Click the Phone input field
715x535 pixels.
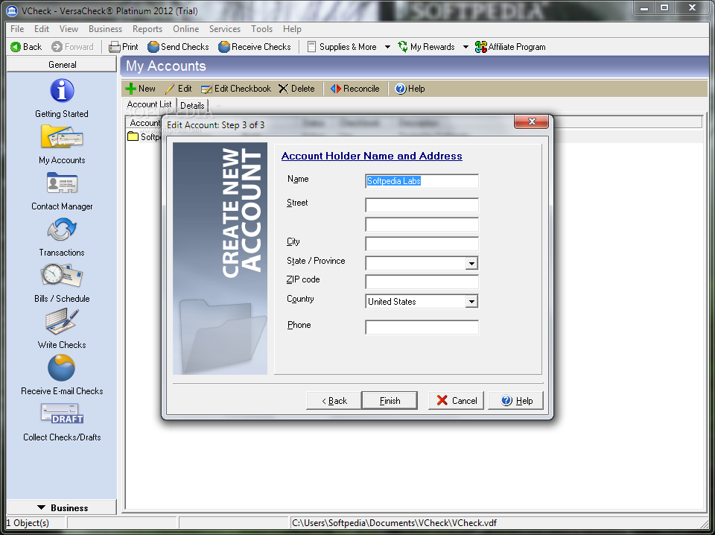pos(422,327)
